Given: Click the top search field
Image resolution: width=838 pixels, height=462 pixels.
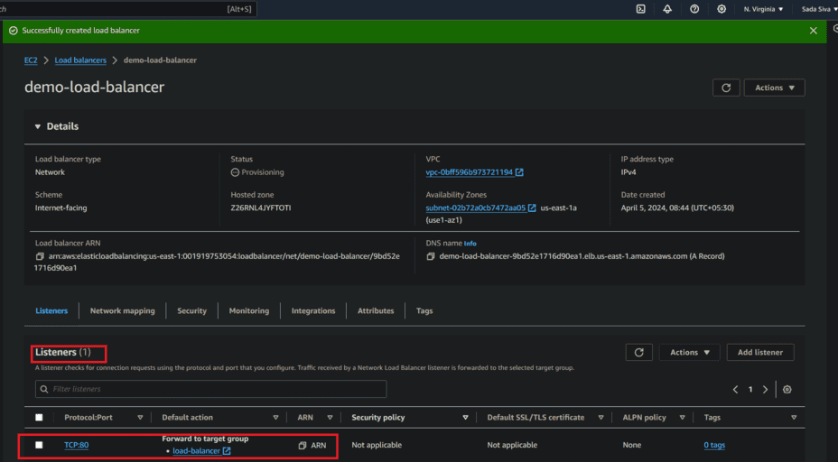Looking at the screenshot, I should point(128,9).
